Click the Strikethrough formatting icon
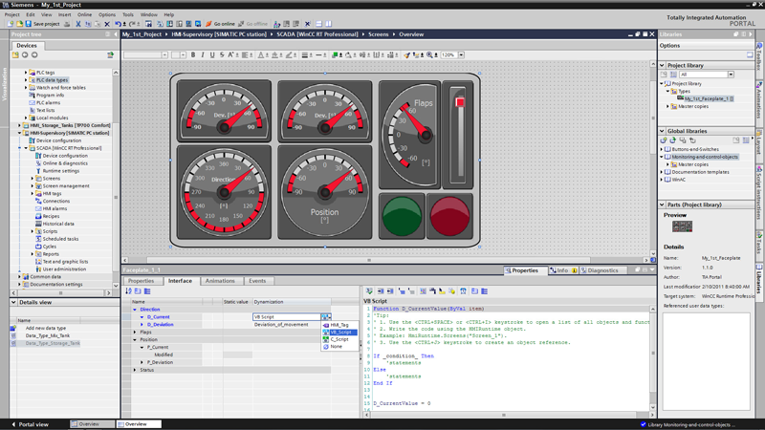The image size is (765, 430). coord(222,55)
